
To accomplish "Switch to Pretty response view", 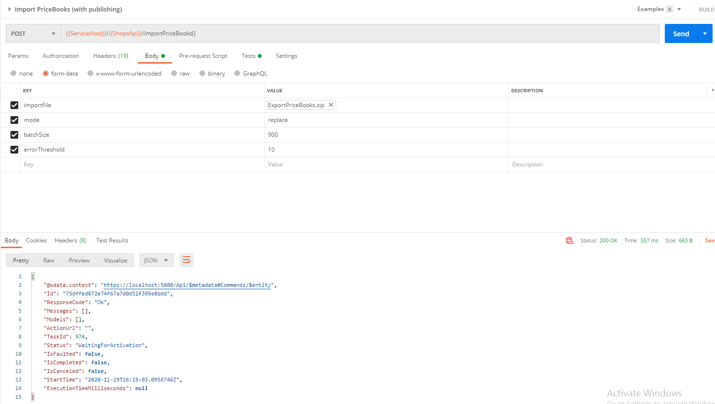I will (21, 260).
